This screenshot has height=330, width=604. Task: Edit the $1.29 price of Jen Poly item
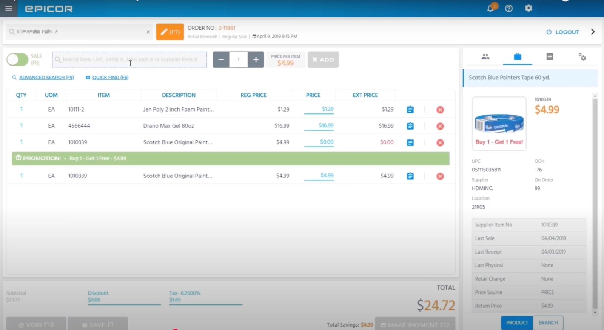click(319, 109)
